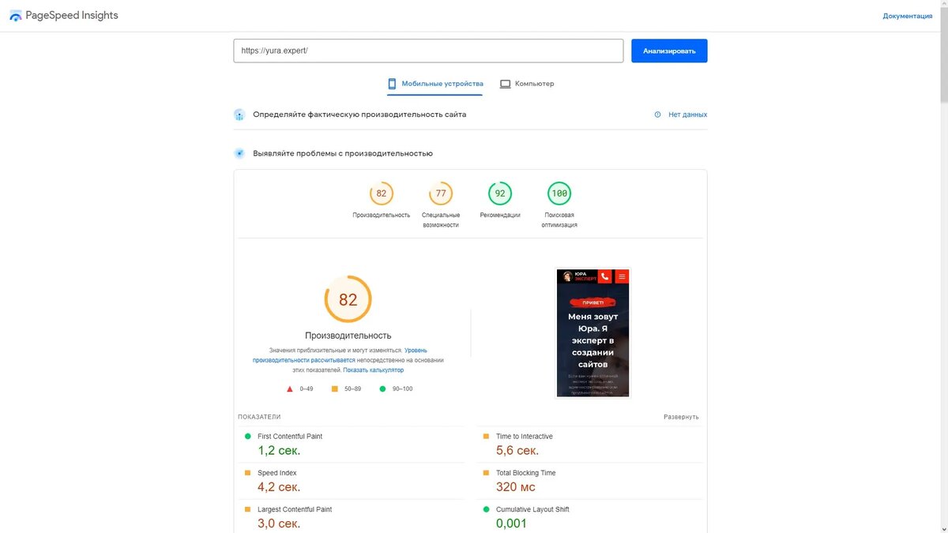
Task: Click the Выявляйте проблемы с производительностью heading
Action: 343,153
